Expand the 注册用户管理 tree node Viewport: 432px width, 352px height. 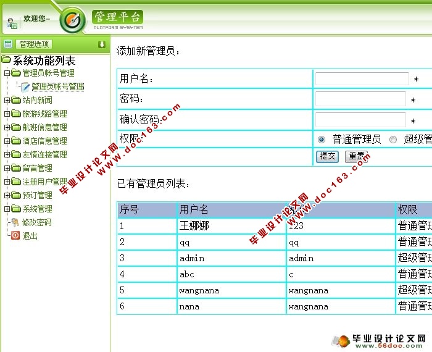[7, 182]
